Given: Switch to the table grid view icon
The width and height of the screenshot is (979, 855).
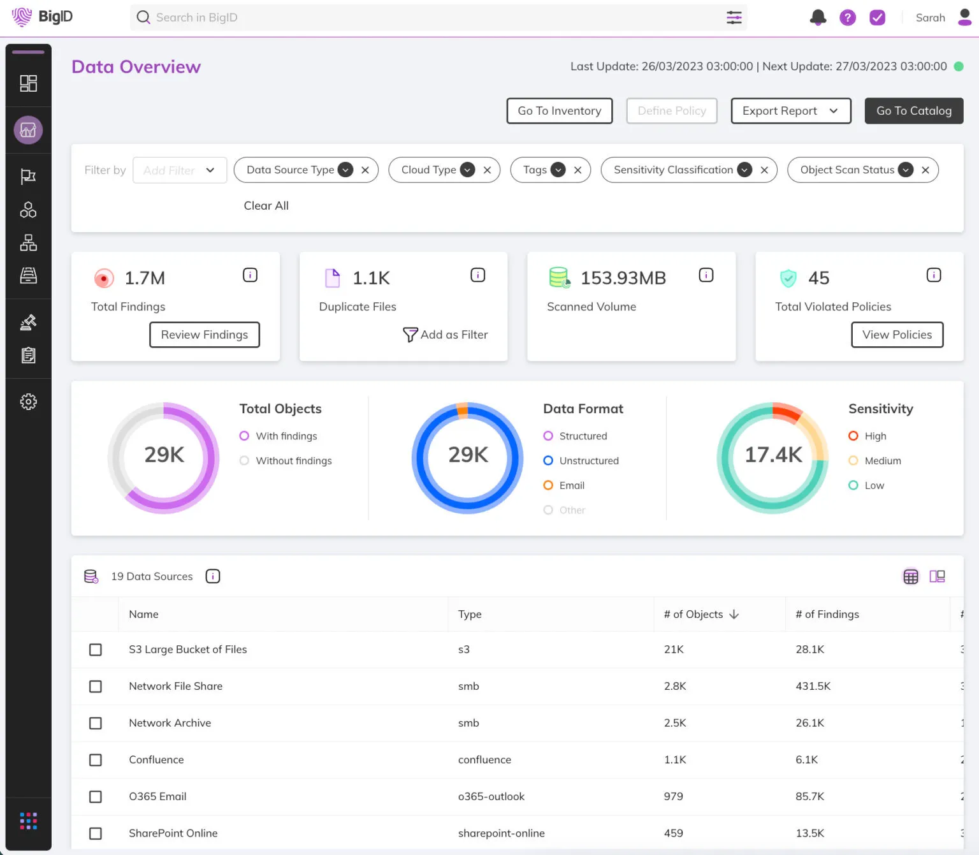Looking at the screenshot, I should click(x=911, y=576).
